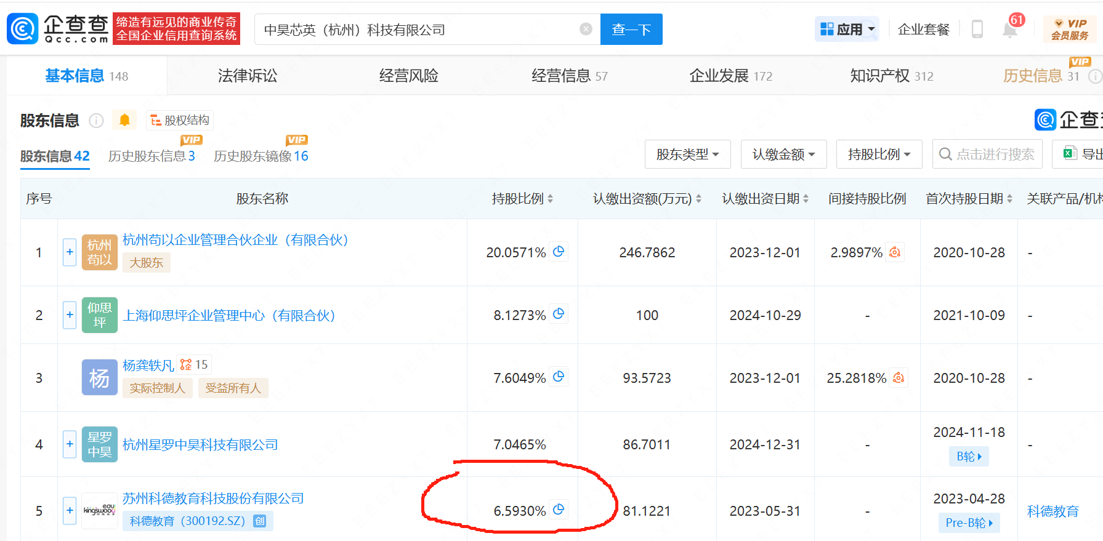Sort by 认缴出资日期 column arrows
Image resolution: width=1103 pixels, height=541 pixels.
point(806,199)
